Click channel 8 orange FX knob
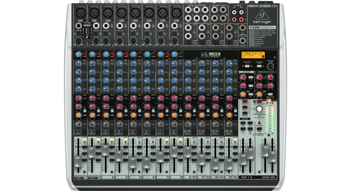This screenshot has width=351, height=191. pyautogui.click(x=174, y=115)
